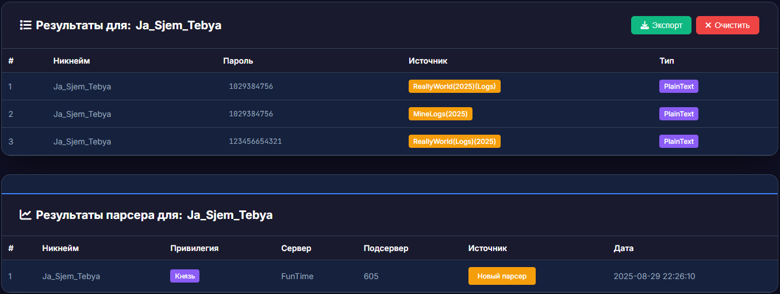Viewport: 780px width, 294px height.
Task: Click the password 123456654321
Action: point(255,142)
